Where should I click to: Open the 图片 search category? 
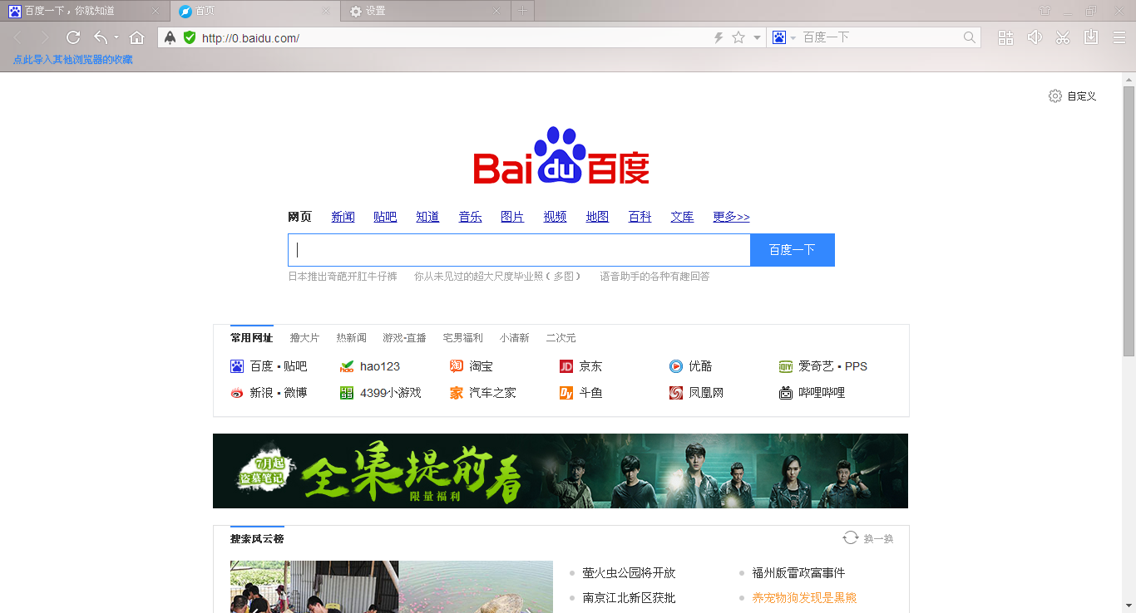point(512,217)
